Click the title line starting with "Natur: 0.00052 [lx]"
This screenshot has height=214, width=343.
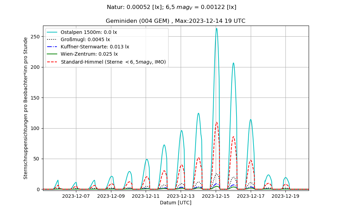pyautogui.click(x=171, y=7)
